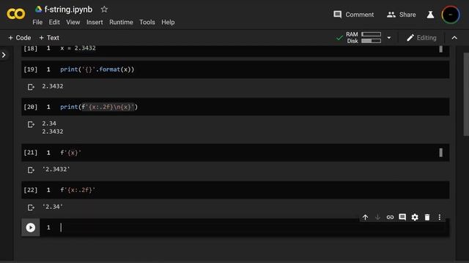Open the Colab logo home link
Screen dimensions: 469x263
(x=16, y=14)
